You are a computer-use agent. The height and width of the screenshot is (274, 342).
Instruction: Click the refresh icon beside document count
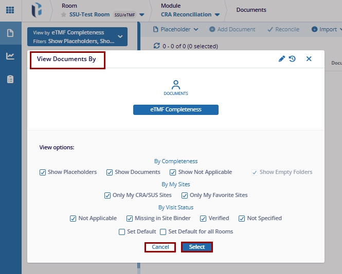pos(157,46)
